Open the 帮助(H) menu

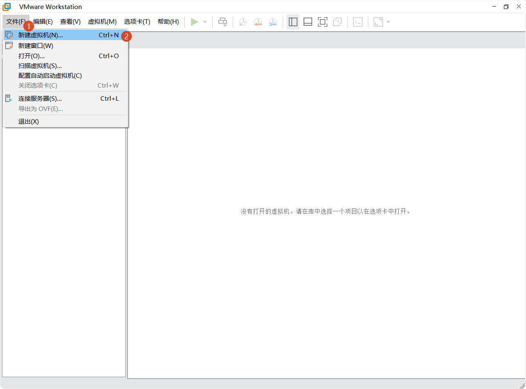point(168,22)
